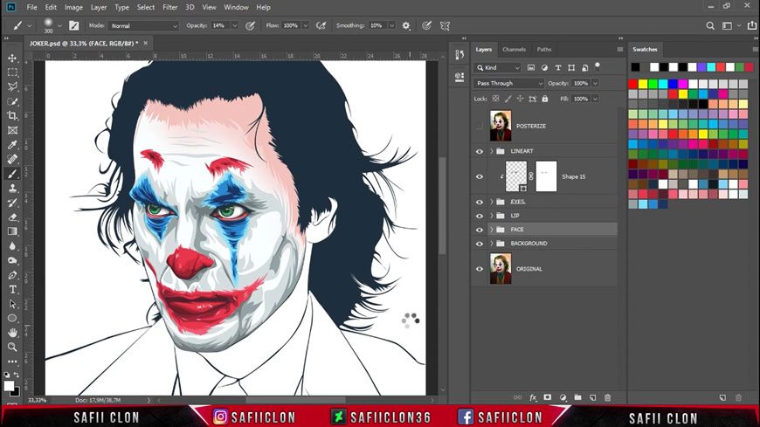The width and height of the screenshot is (760, 427).
Task: Create a new group folder
Action: click(577, 397)
